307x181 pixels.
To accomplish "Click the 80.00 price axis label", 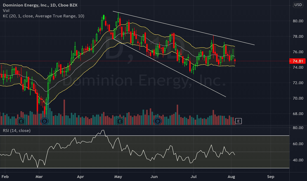I will [298, 21].
